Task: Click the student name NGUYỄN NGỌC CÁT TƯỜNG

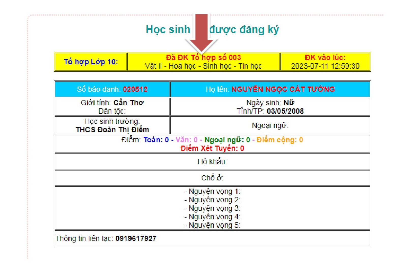Action: coord(283,89)
